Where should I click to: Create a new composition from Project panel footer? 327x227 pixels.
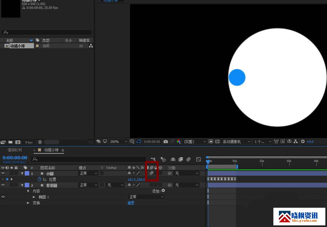[x=18, y=142]
